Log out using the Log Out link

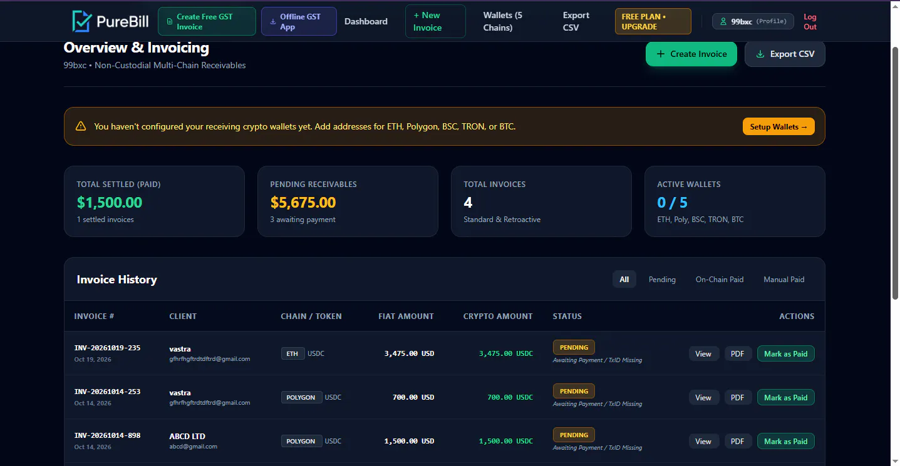tap(810, 21)
